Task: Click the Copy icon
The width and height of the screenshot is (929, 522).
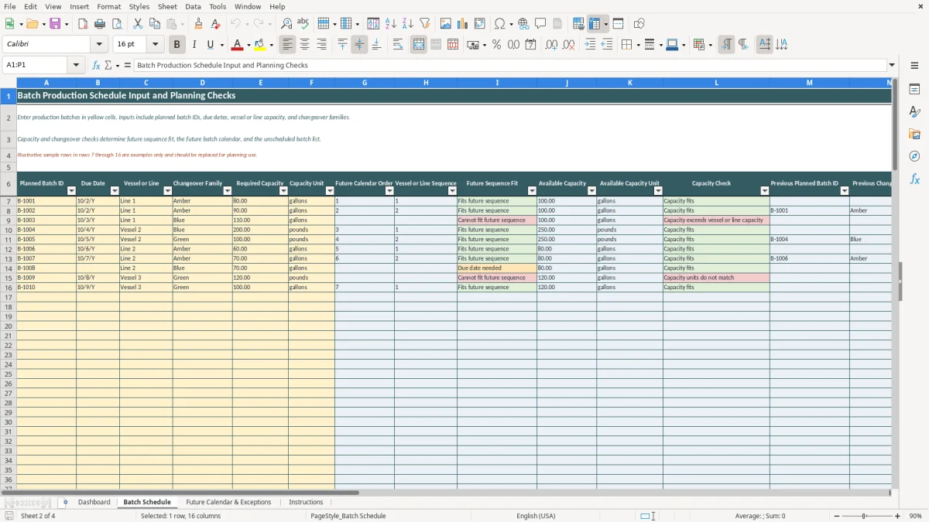Action: [155, 24]
